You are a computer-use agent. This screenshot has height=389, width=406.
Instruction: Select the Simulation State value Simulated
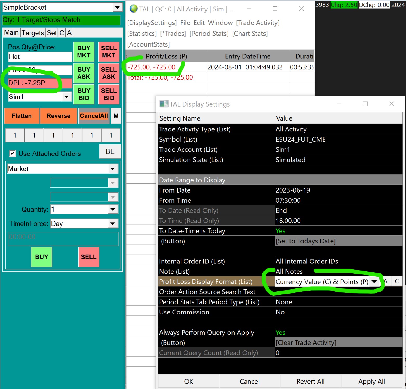[x=339, y=160]
